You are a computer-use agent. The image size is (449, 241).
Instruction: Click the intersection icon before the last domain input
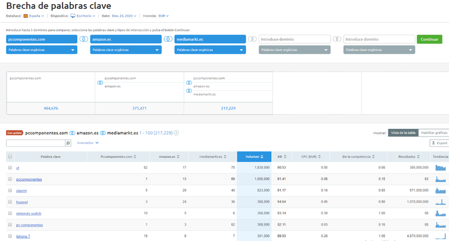(x=336, y=39)
